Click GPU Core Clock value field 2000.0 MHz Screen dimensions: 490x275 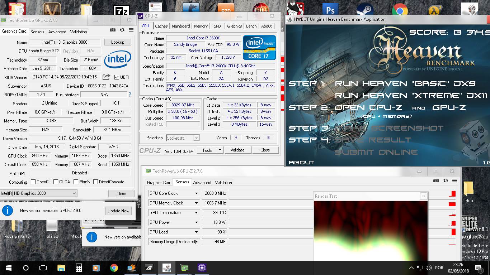[x=215, y=193]
